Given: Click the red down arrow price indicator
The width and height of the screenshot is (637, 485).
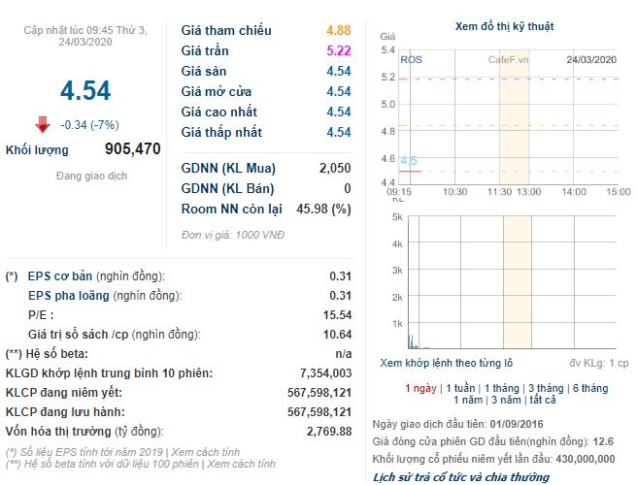Looking at the screenshot, I should pos(42,124).
